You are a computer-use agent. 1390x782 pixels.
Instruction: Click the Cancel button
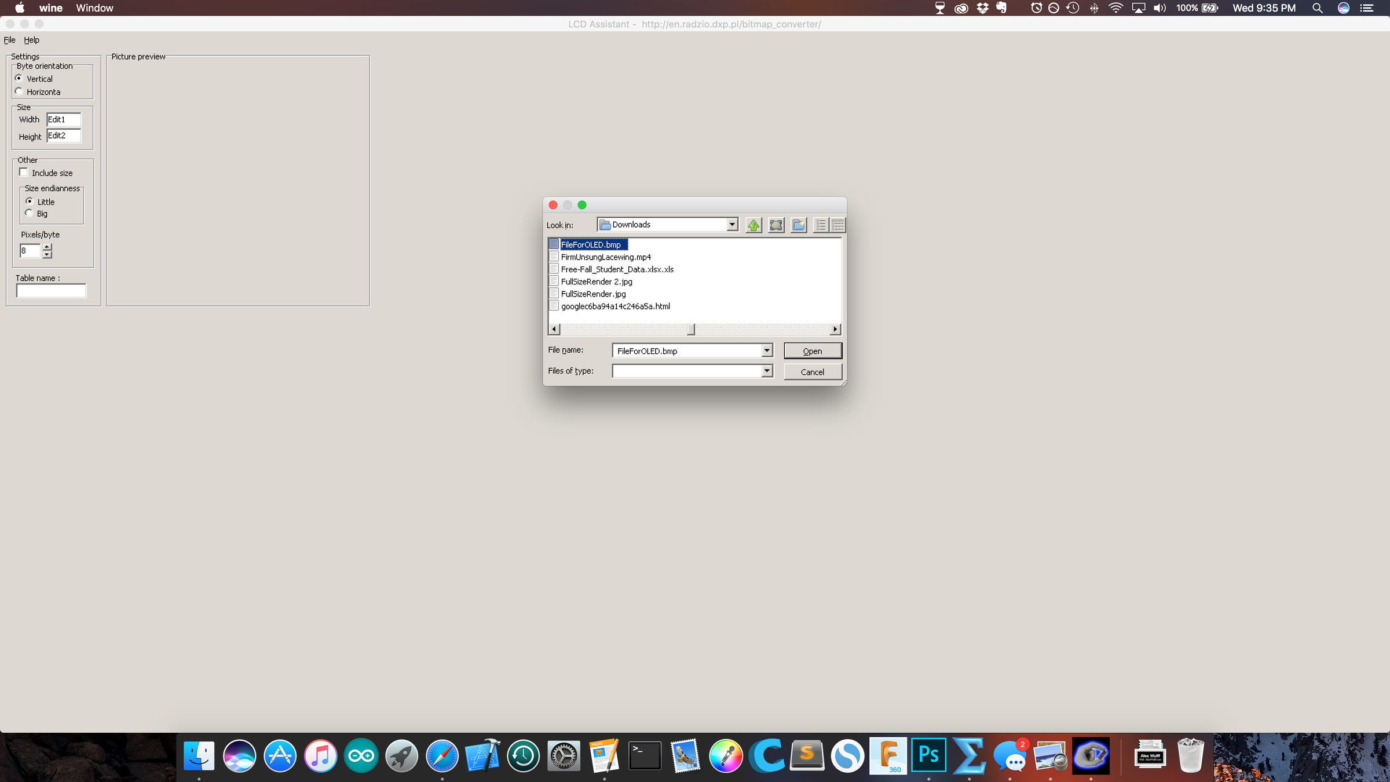pyautogui.click(x=812, y=372)
